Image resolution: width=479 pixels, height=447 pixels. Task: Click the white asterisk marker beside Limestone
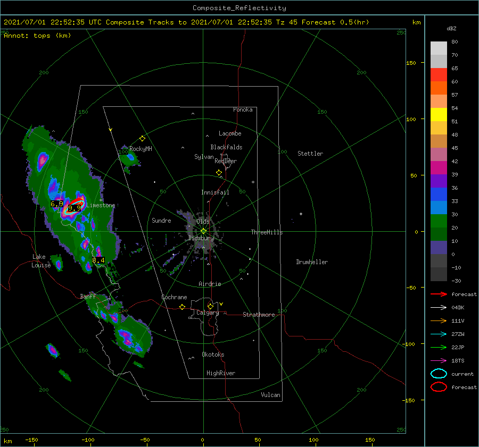click(x=101, y=200)
